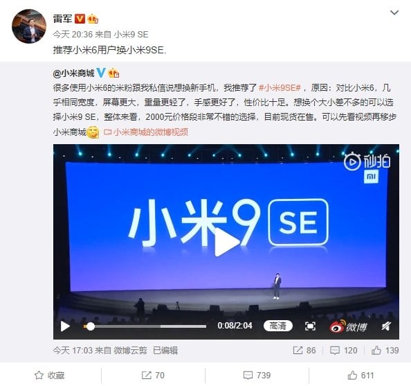
Task: Click the 微博 logo in player
Action: [349, 326]
